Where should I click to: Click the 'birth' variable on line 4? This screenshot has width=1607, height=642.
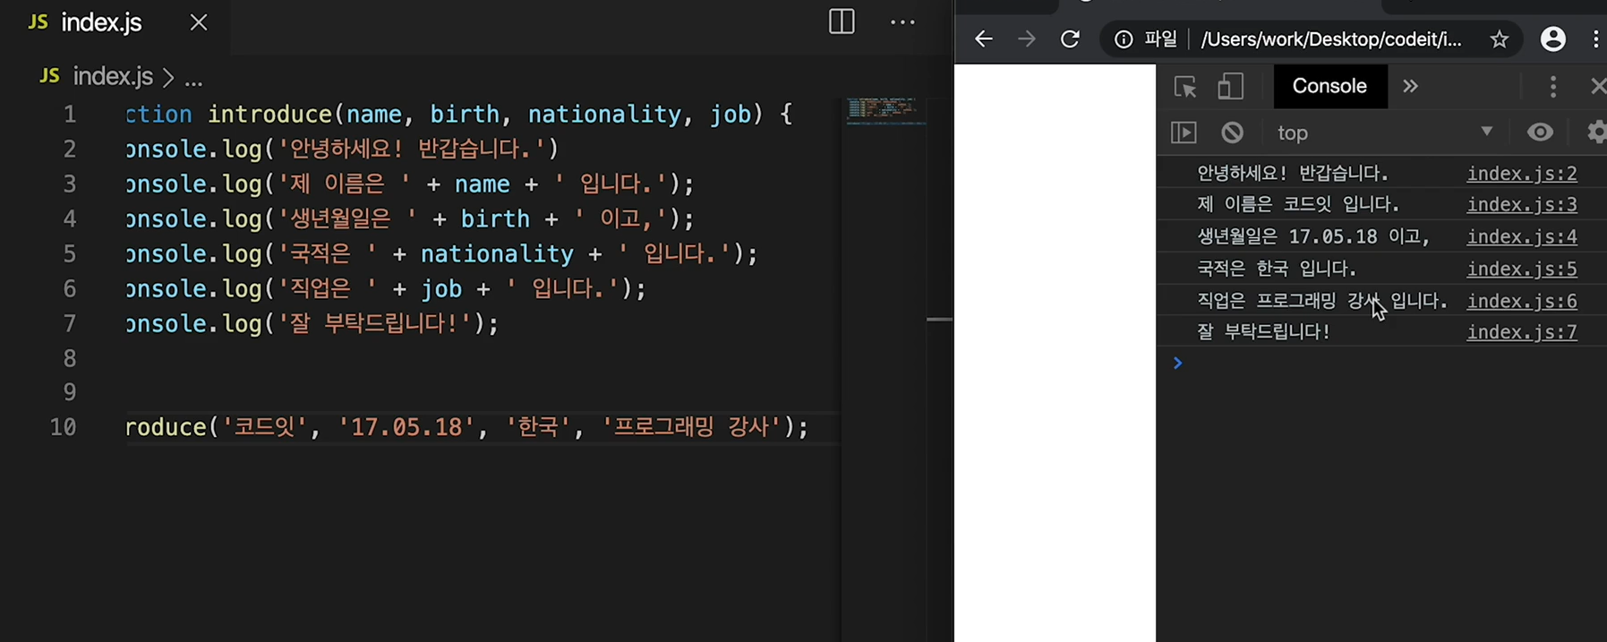pos(495,219)
